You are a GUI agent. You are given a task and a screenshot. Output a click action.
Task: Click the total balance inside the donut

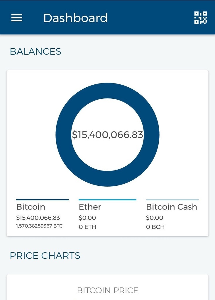pos(107,135)
